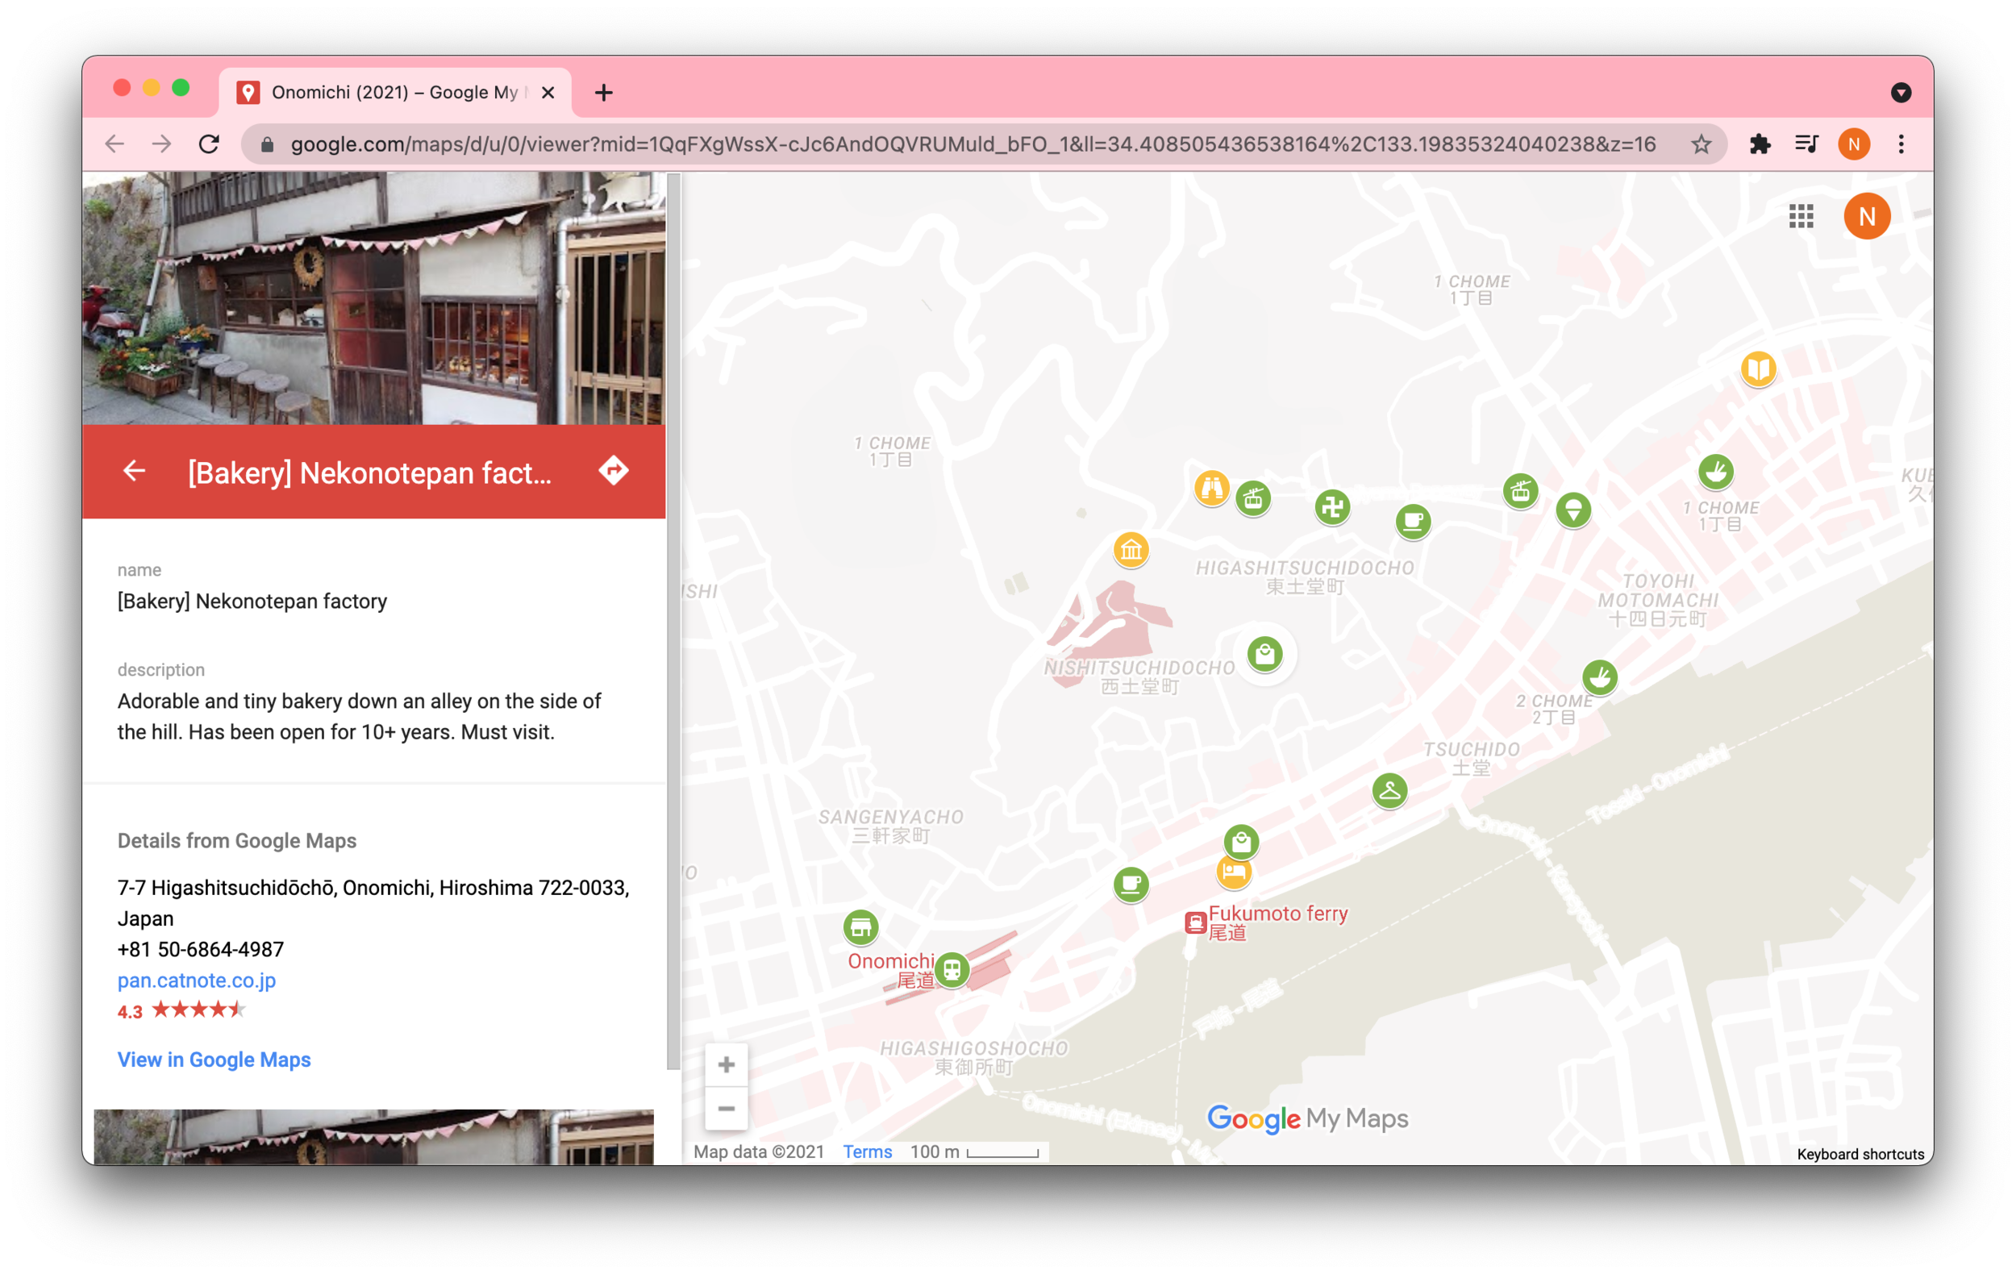2016x1274 pixels.
Task: Navigate forward in browser history
Action: click(x=161, y=144)
